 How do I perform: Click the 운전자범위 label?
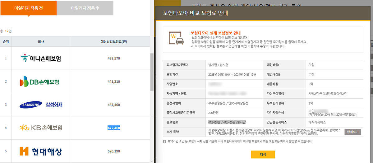(173, 103)
